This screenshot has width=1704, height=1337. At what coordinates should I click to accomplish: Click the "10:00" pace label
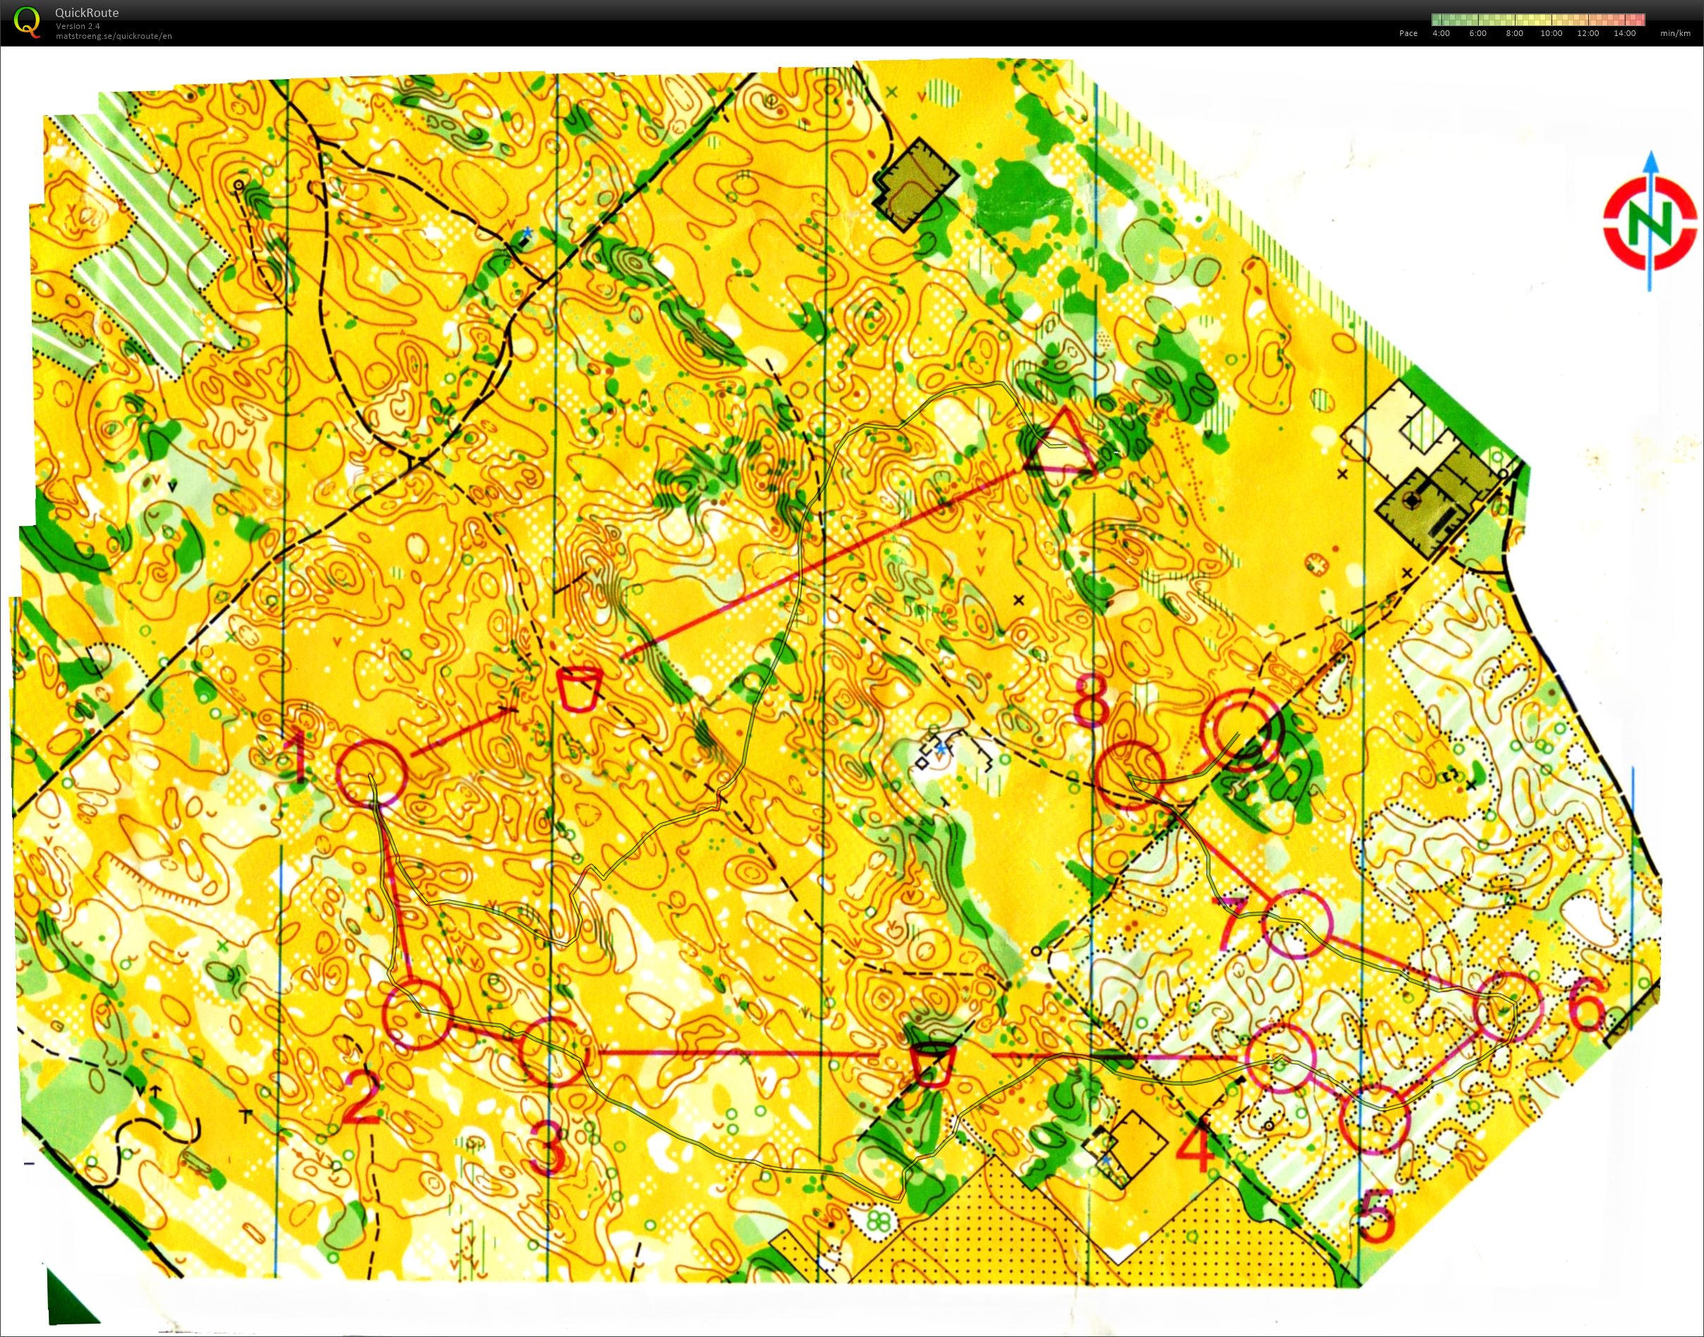1552,34
